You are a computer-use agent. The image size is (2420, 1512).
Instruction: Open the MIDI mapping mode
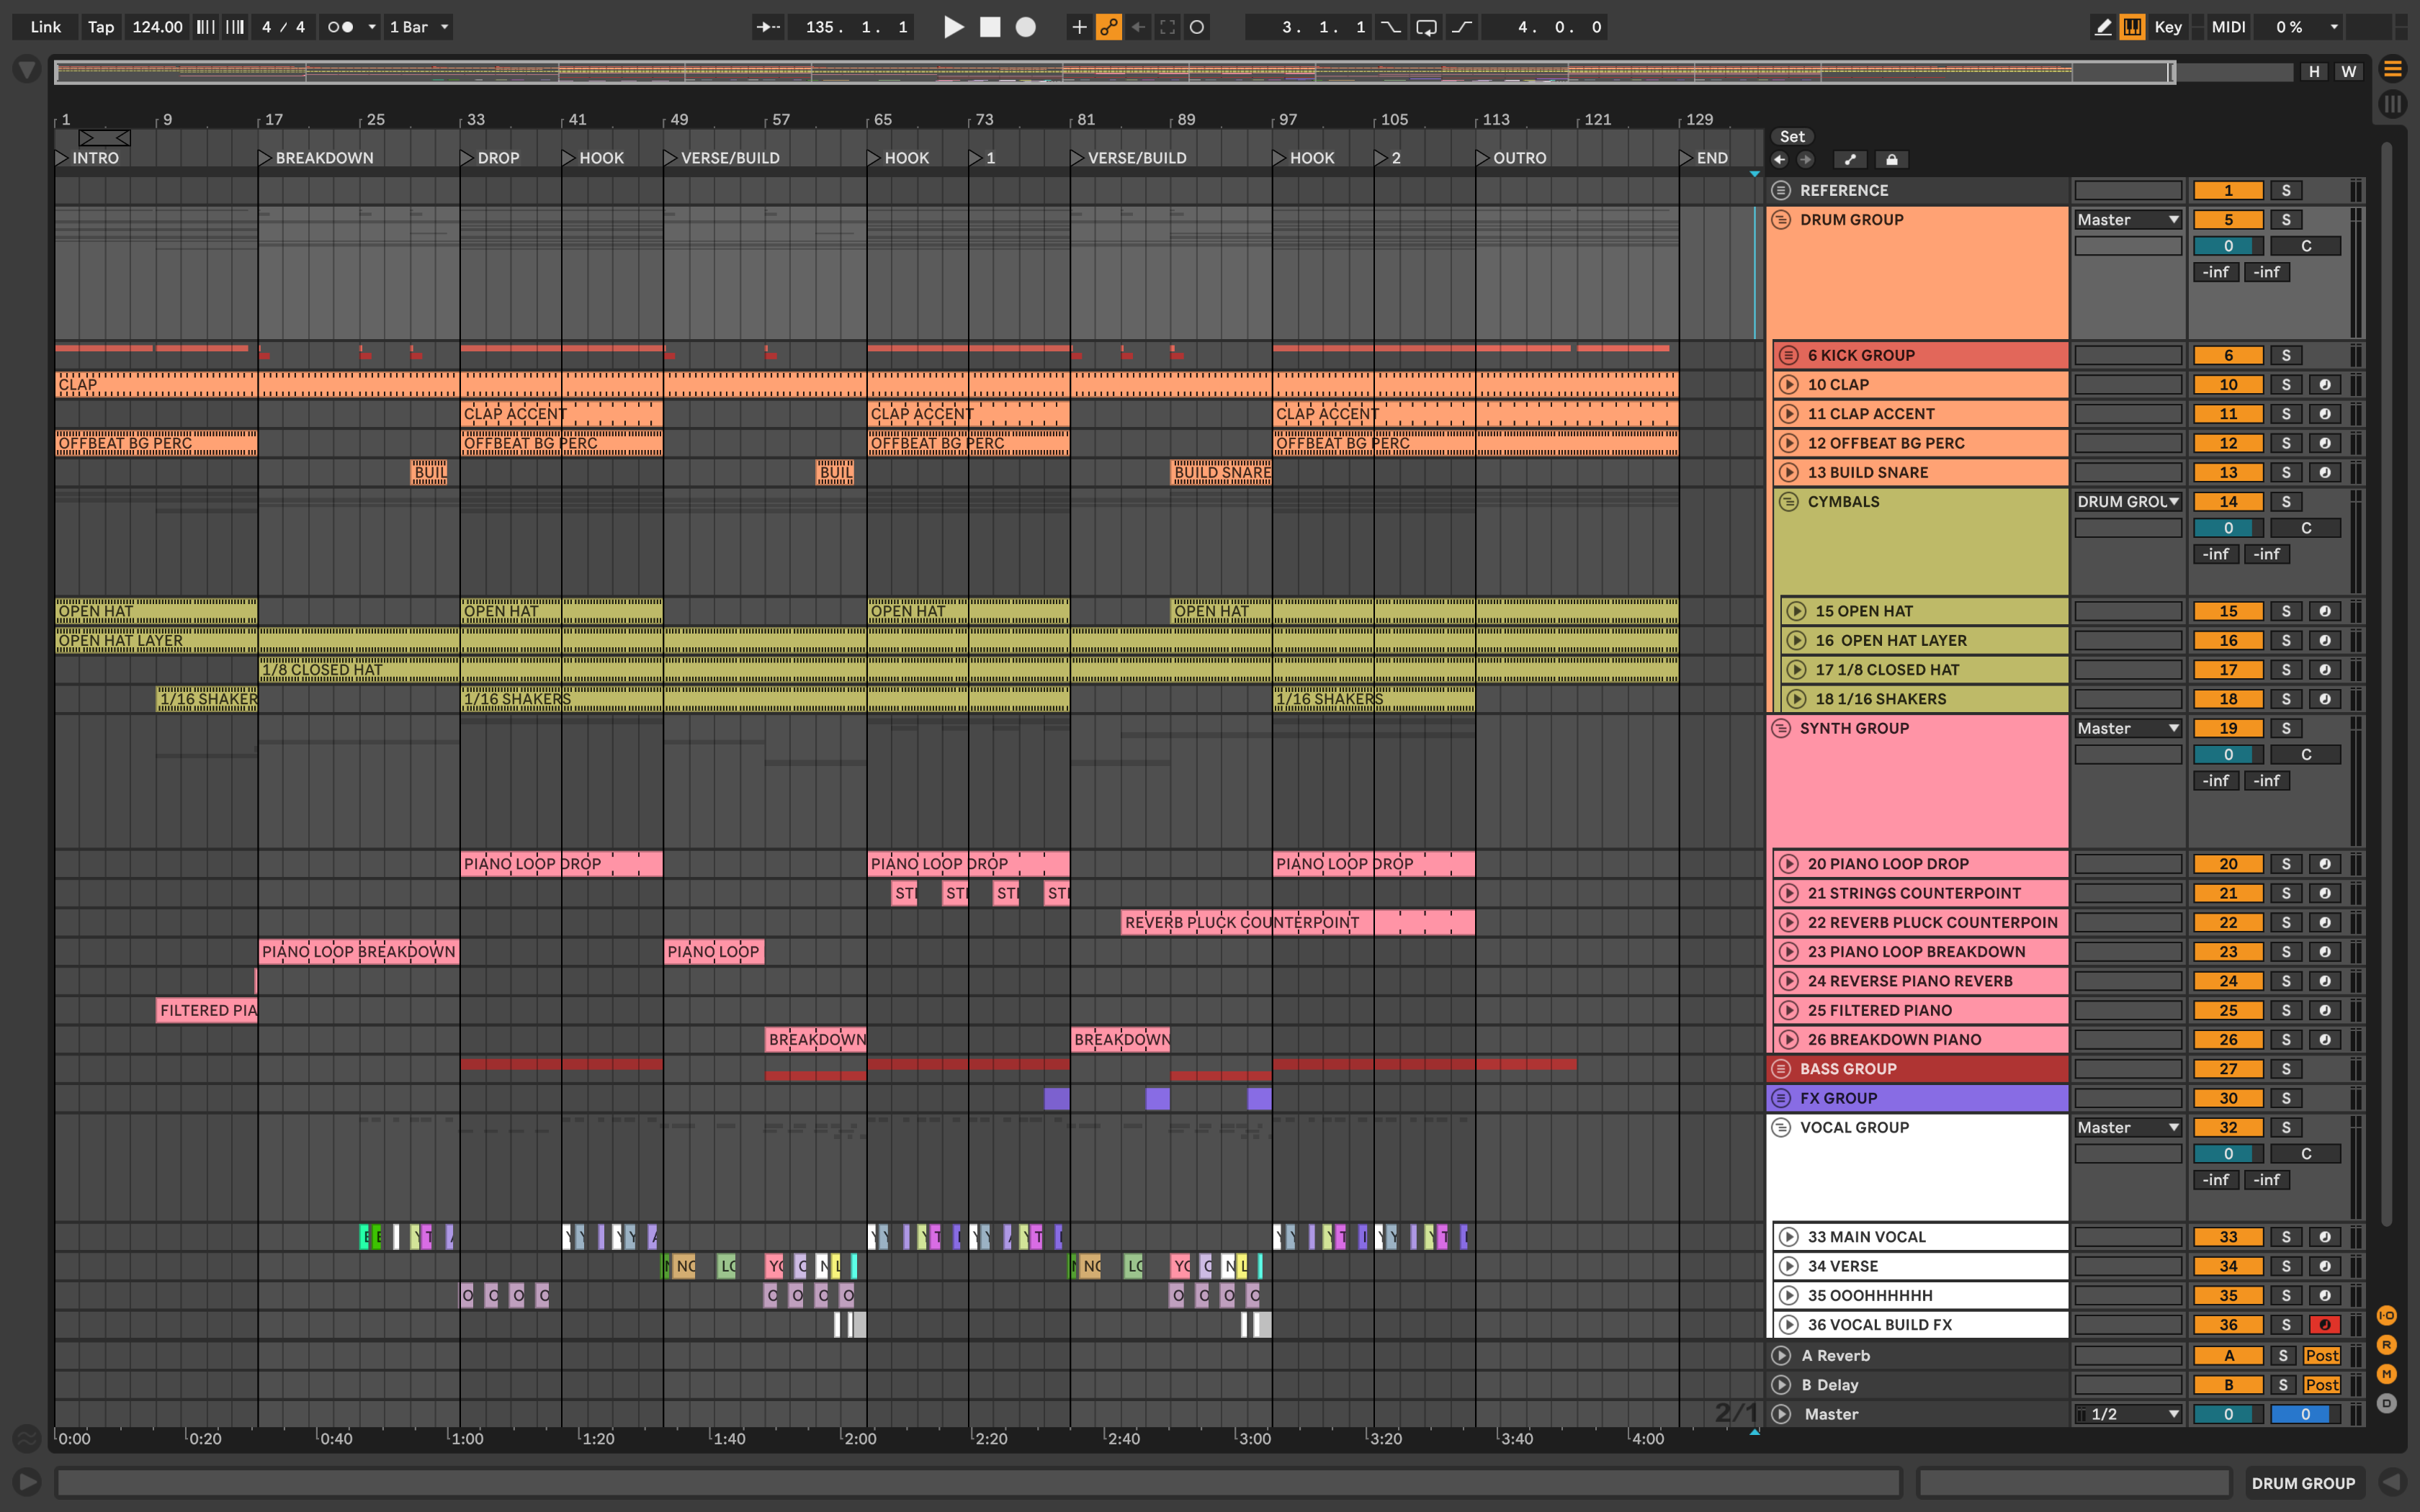2228,27
